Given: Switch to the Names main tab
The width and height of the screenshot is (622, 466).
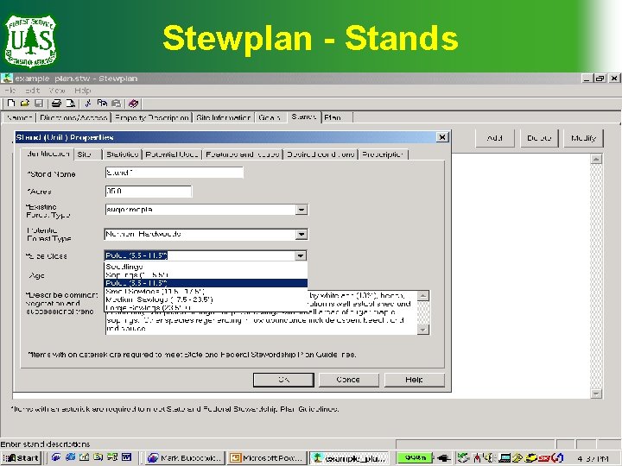Looking at the screenshot, I should pyautogui.click(x=19, y=117).
